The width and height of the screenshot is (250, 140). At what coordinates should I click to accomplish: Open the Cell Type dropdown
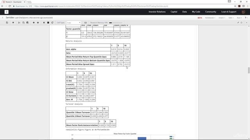[x=74, y=23]
